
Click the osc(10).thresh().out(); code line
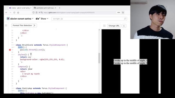(33, 50)
